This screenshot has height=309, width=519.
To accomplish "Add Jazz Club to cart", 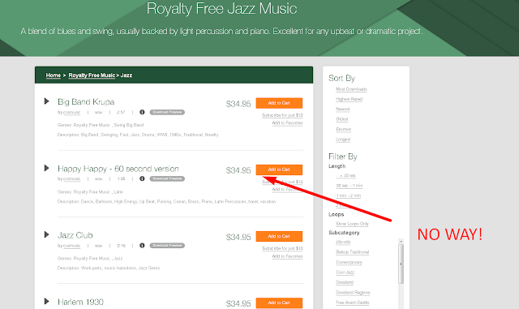I will (279, 237).
